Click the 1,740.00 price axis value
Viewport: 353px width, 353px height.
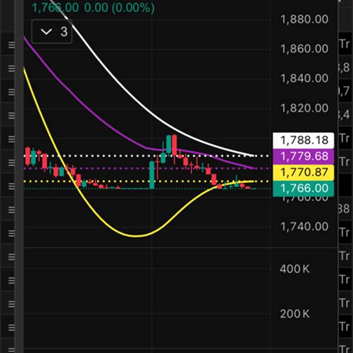[304, 227]
